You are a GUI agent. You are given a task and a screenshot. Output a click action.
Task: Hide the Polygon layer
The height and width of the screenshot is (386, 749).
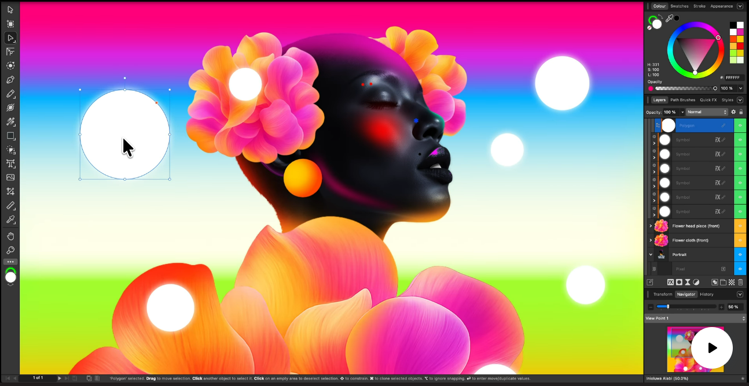[740, 125]
